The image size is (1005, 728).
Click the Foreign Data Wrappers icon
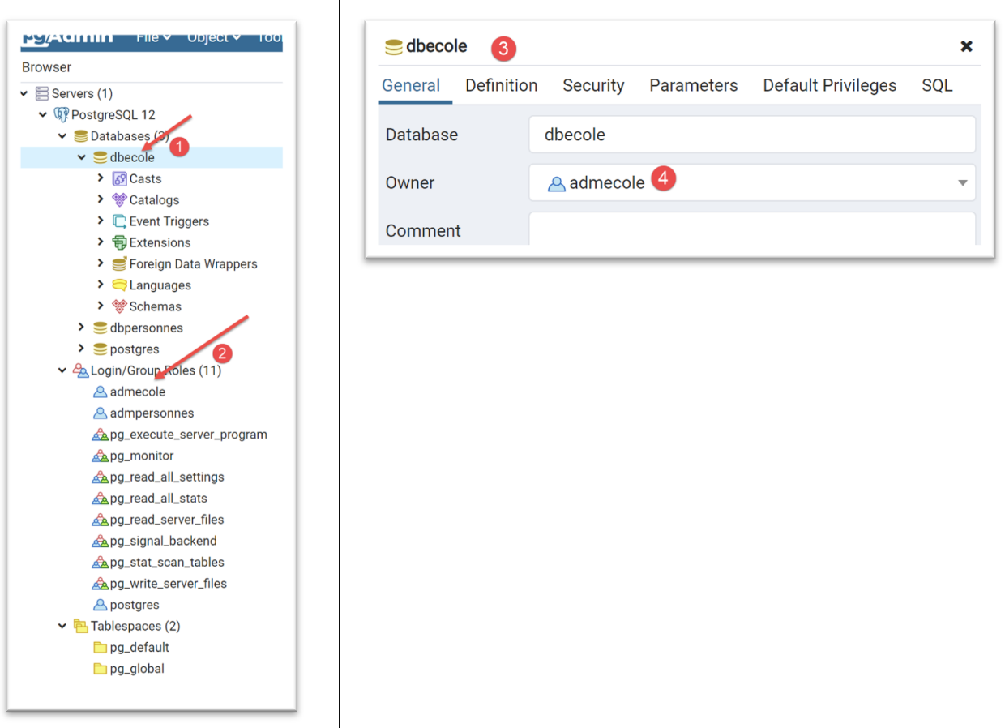pyautogui.click(x=119, y=264)
